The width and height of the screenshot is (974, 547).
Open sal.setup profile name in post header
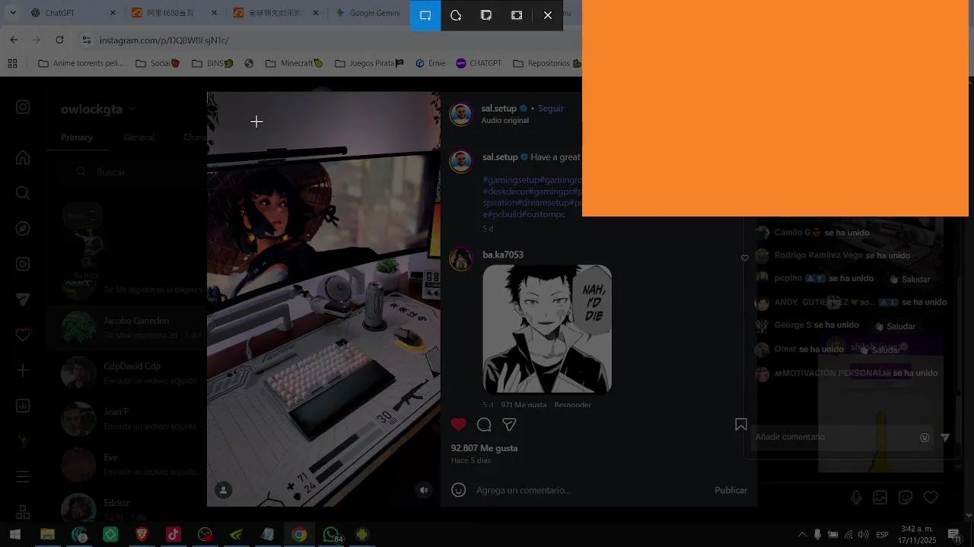point(498,109)
